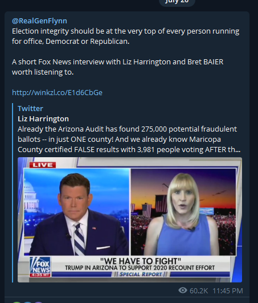Click the Twitter preview source label
The height and width of the screenshot is (303, 258).
30,108
